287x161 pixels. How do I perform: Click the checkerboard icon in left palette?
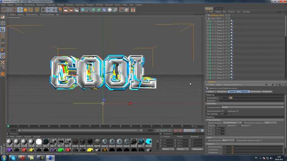coord(3,63)
